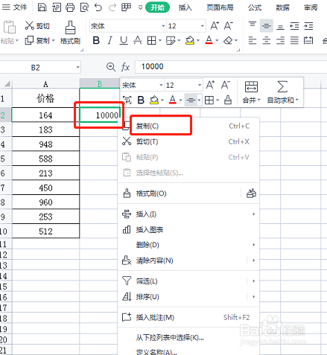Click the decrease indent icon
Image resolution: width=327 pixels, height=355 pixels.
tap(294, 25)
